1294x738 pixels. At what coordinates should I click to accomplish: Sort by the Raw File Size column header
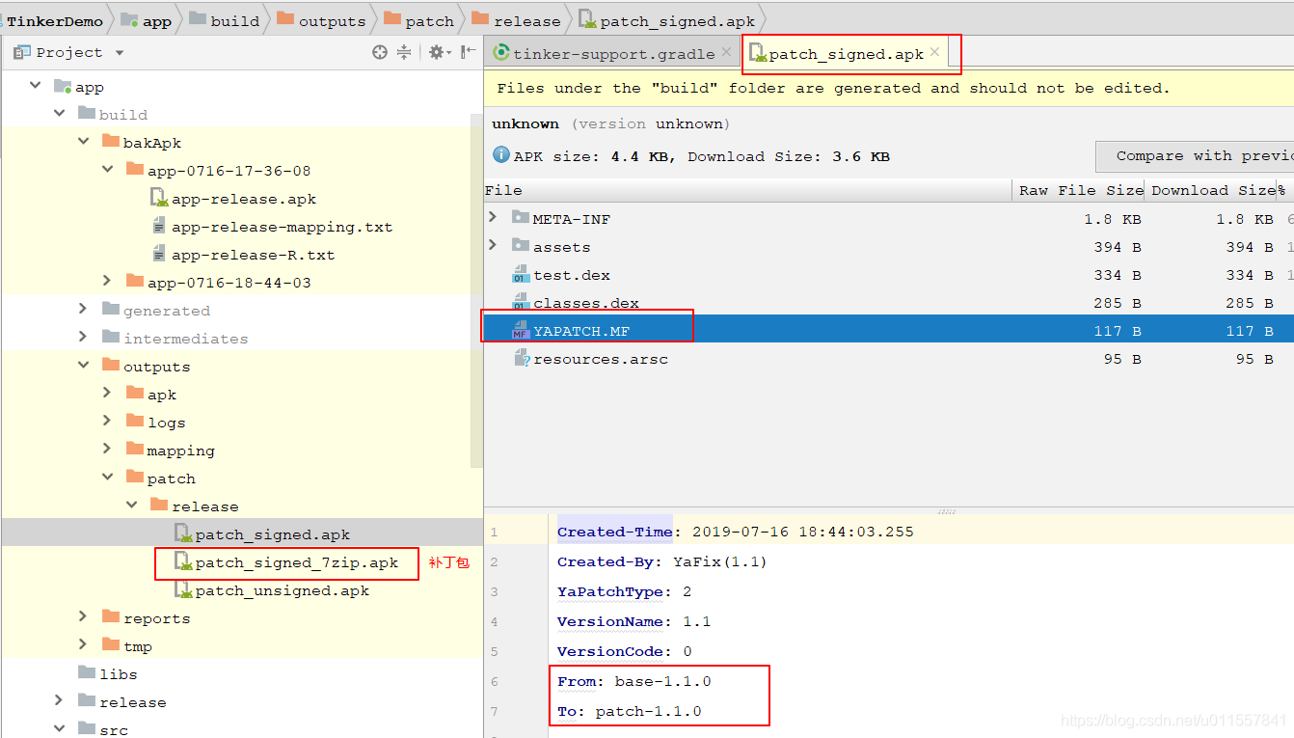click(1080, 190)
